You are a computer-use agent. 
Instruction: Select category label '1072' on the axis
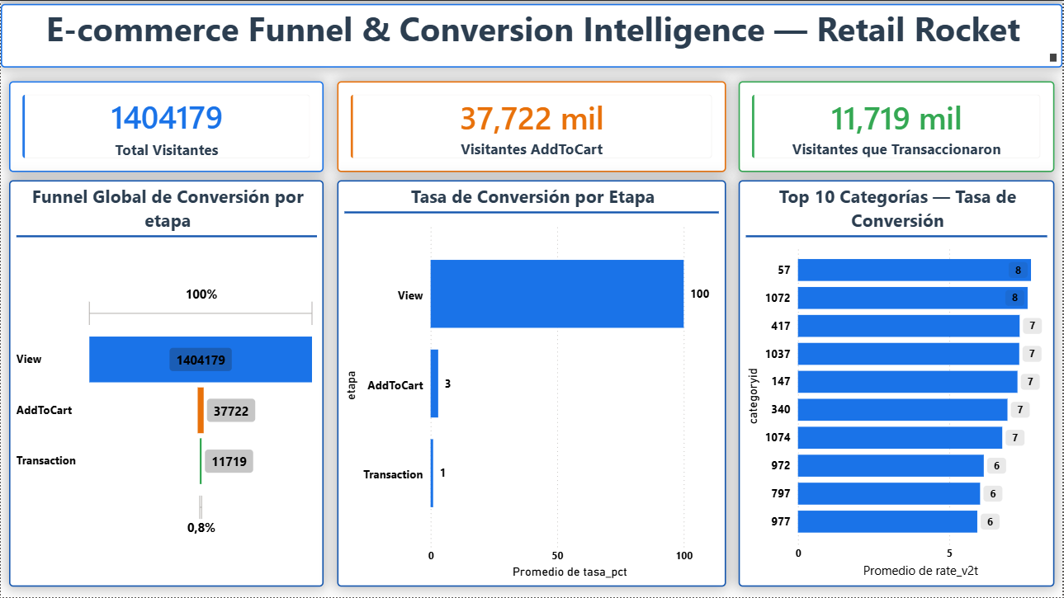778,298
